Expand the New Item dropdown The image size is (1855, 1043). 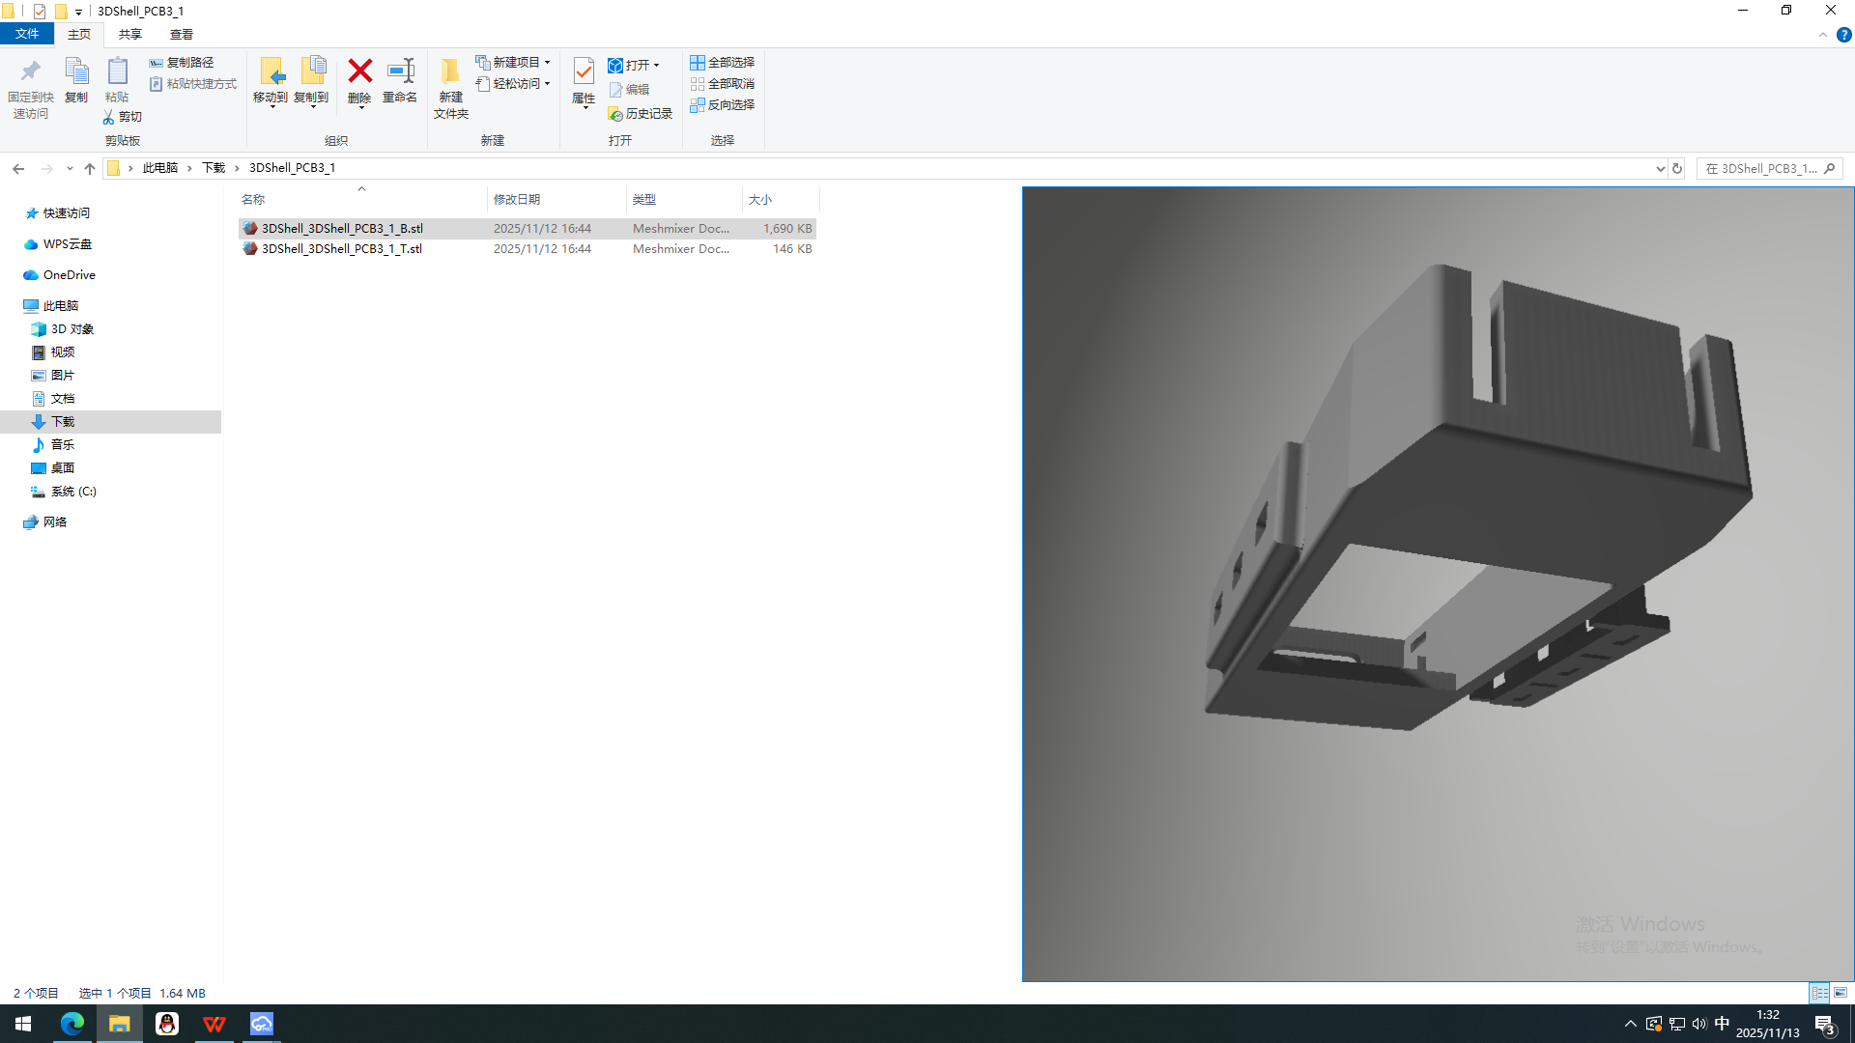pos(548,63)
